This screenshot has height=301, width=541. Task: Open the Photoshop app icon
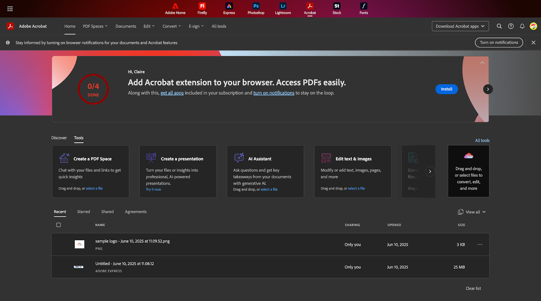256,9
